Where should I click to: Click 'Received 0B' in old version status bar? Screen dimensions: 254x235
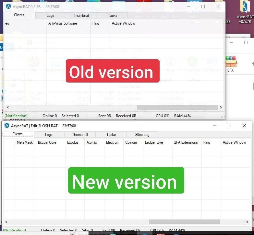(x=126, y=116)
